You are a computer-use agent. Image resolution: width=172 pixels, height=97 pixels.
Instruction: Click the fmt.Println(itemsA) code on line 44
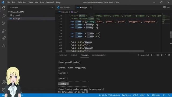[82, 48]
